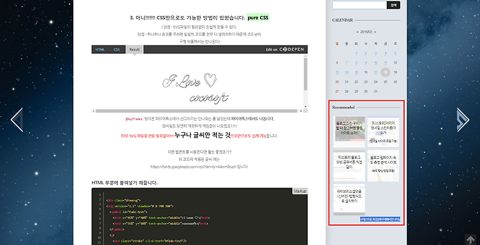Click the CodePen horizontal scrollbar thumb
Screen dimensions: 480x245
click(197, 111)
